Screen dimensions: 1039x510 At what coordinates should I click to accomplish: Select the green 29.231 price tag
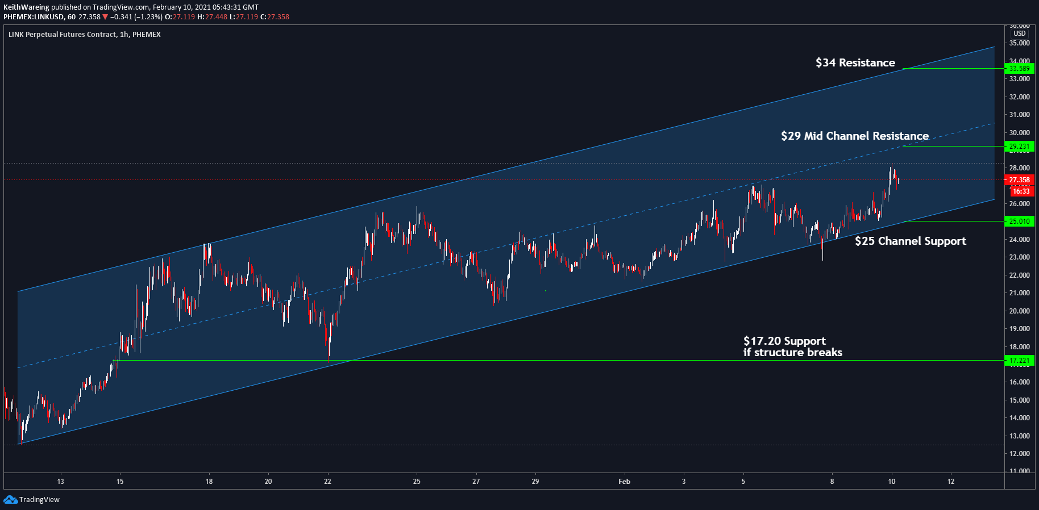click(x=1019, y=147)
